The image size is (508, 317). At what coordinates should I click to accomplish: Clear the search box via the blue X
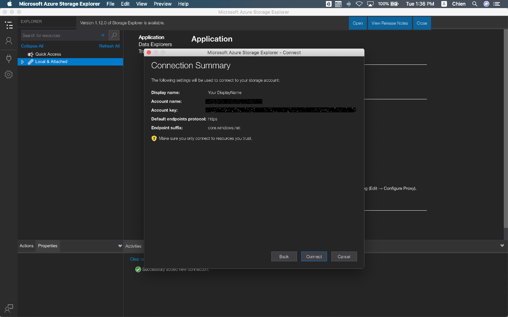(103, 35)
